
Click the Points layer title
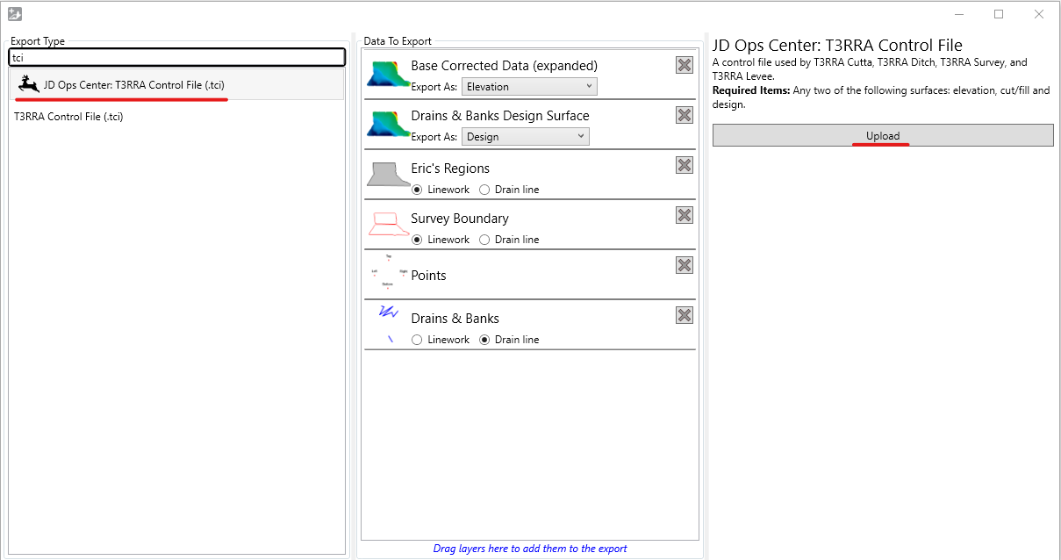428,276
